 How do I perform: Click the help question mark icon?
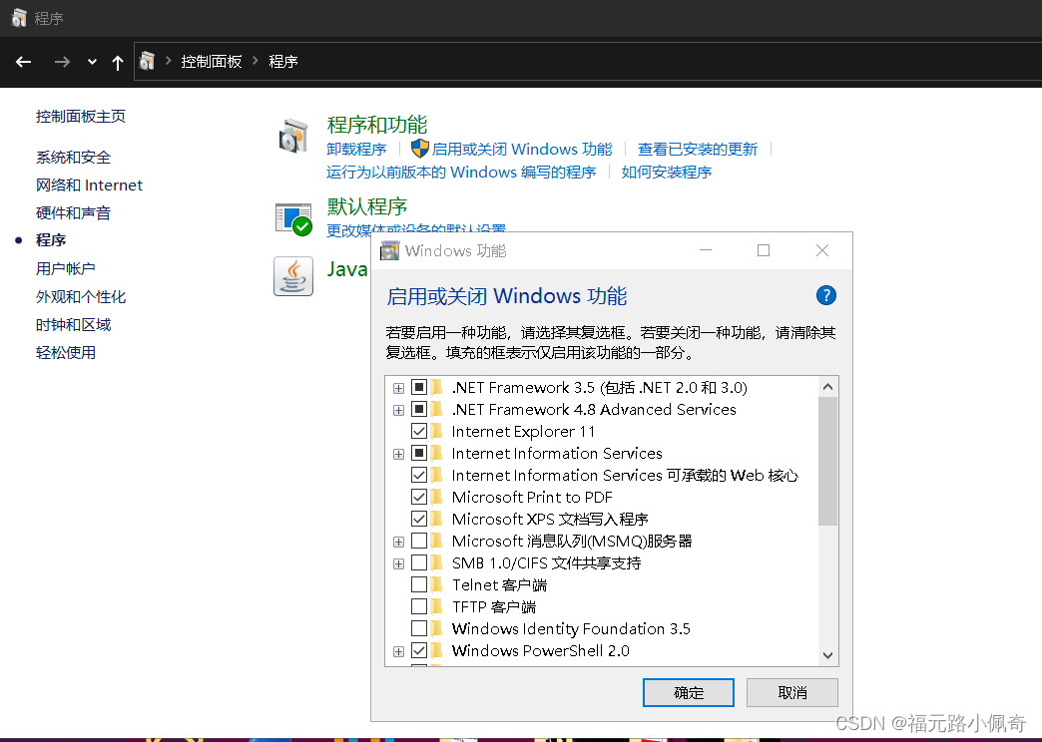[825, 295]
